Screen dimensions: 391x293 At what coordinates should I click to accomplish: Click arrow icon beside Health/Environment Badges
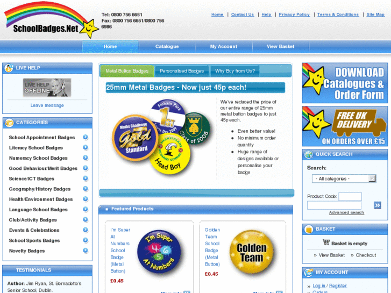(86, 199)
